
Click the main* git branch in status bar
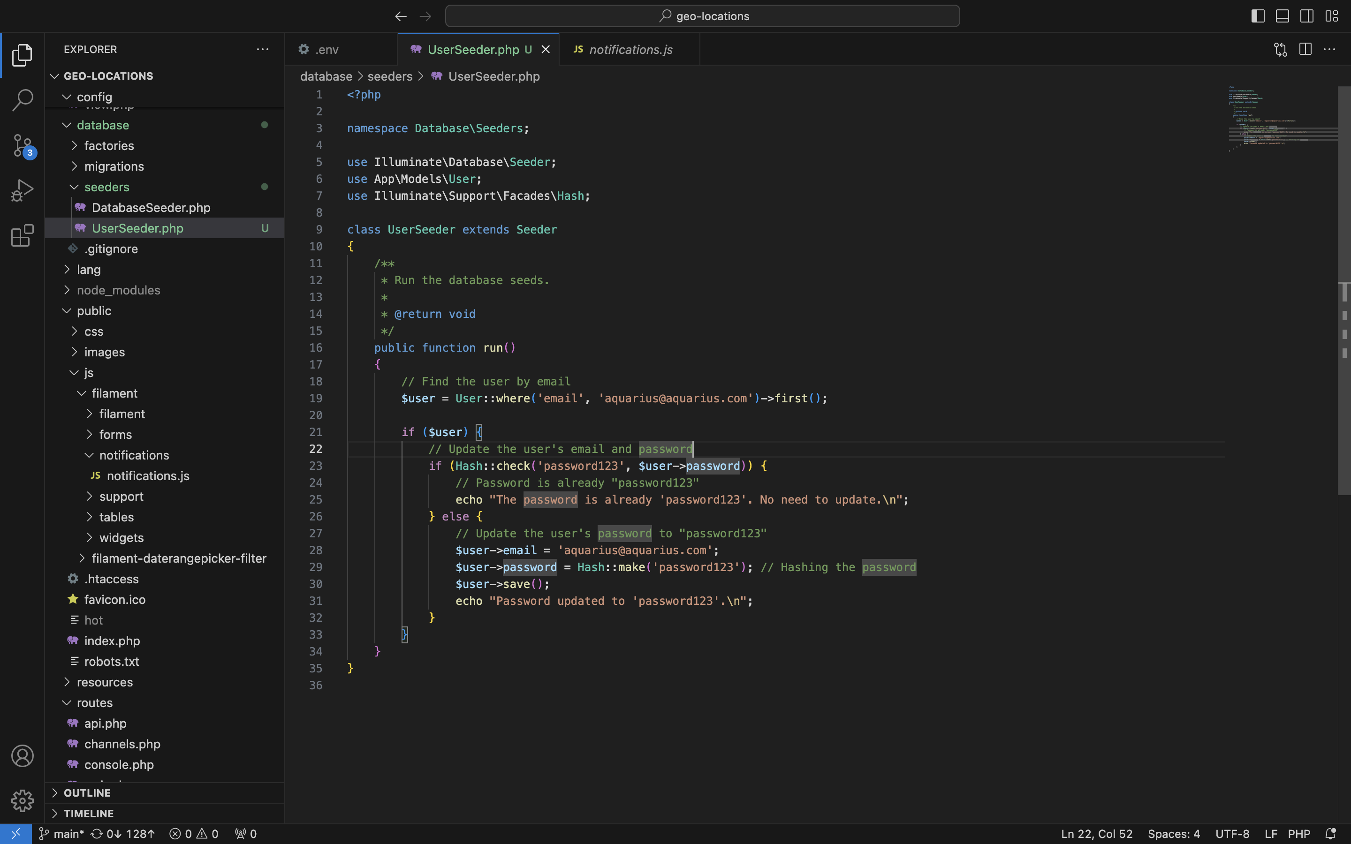pos(61,833)
